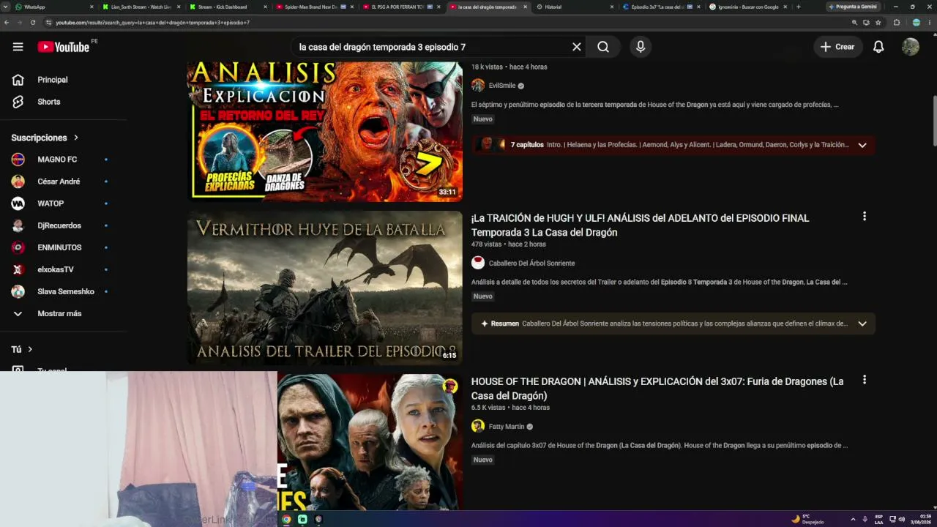Reload the current page
The image size is (937, 527).
pyautogui.click(x=33, y=23)
